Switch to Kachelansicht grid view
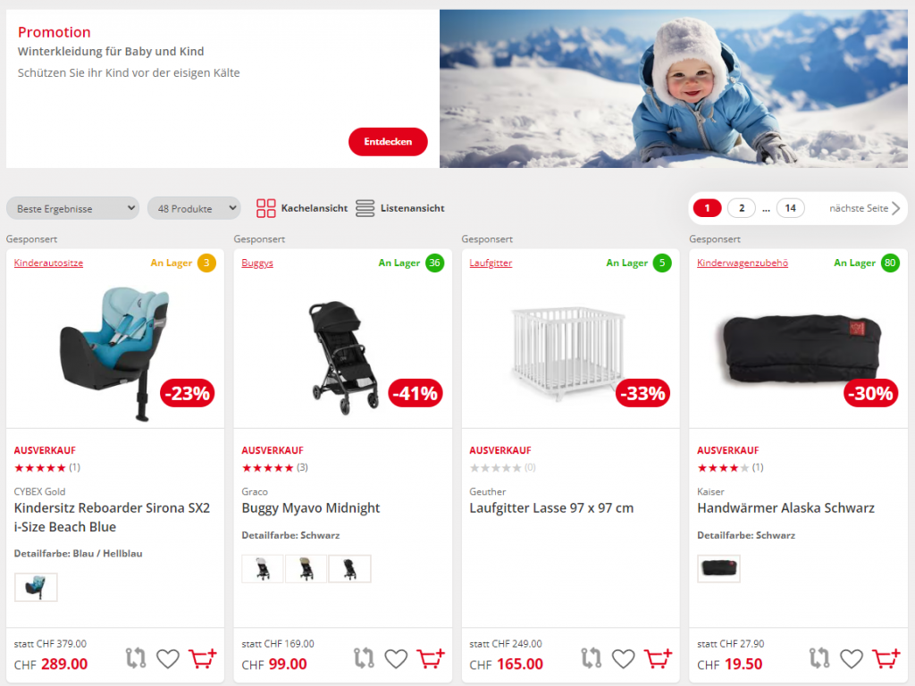This screenshot has width=915, height=686. click(302, 208)
